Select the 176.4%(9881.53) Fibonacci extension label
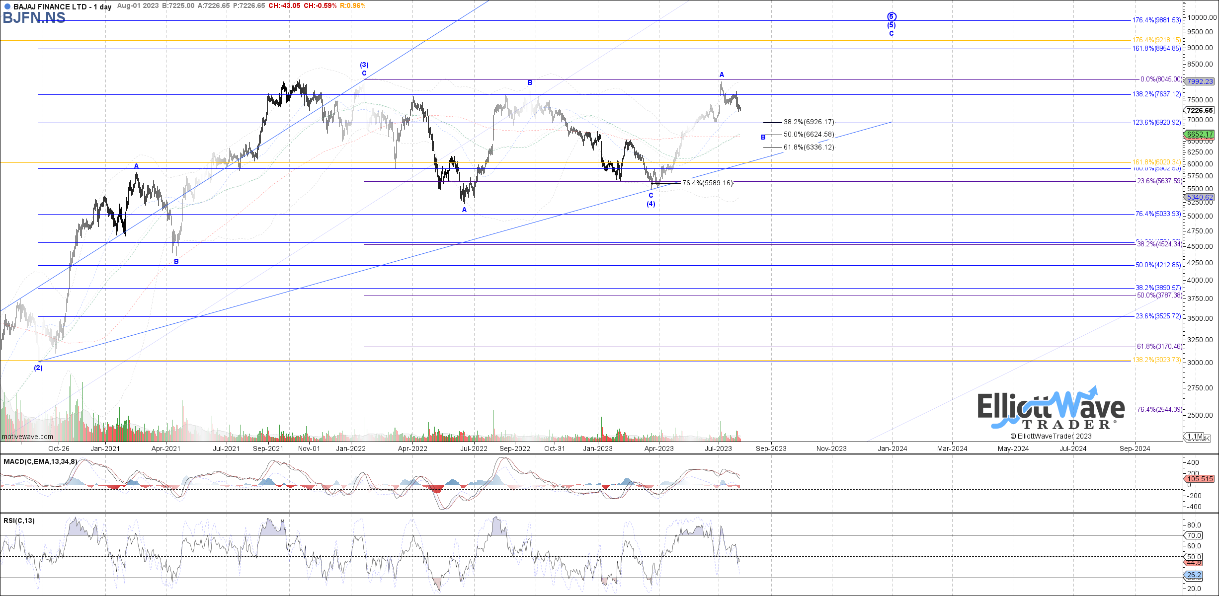This screenshot has height=596, width=1219. (x=1156, y=20)
